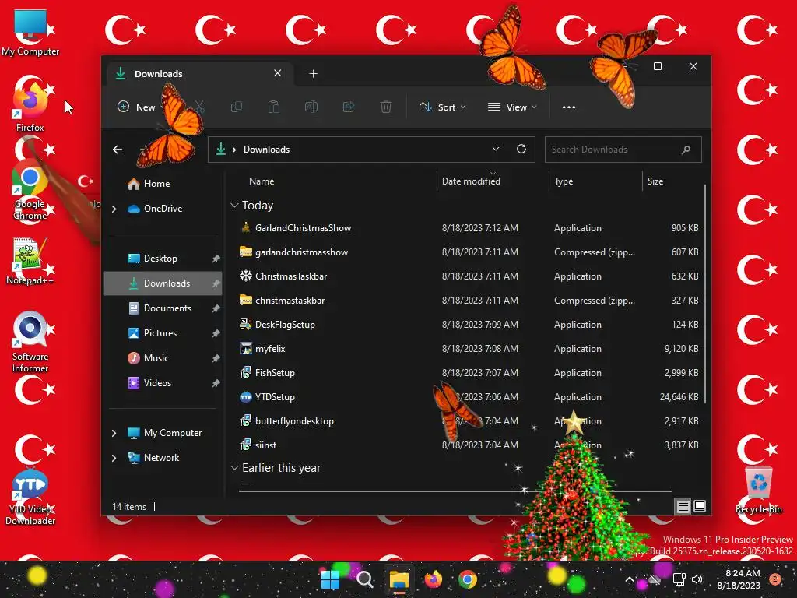Click the Delete trash icon
The image size is (797, 598).
point(386,107)
